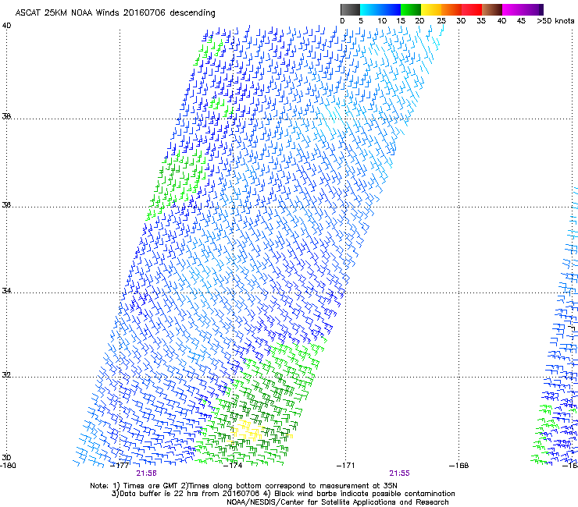This screenshot has height=507, width=578.
Task: Click the colorbar label 15
Action: point(401,21)
